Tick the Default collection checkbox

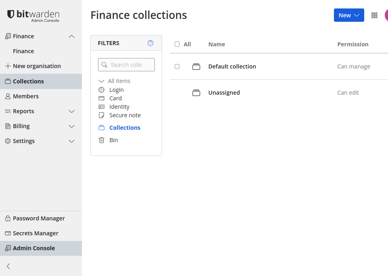point(177,66)
